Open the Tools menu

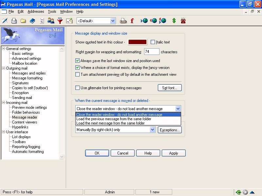[x=52, y=11]
